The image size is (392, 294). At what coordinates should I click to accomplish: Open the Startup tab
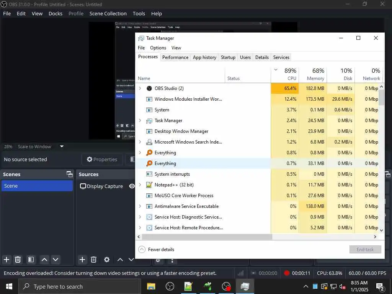[x=228, y=57]
